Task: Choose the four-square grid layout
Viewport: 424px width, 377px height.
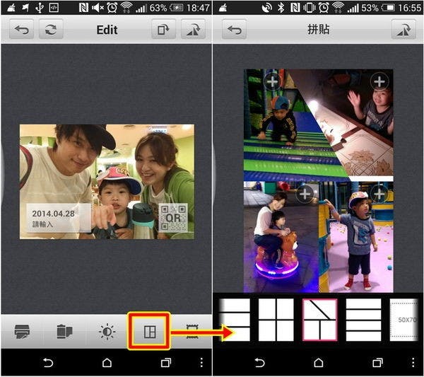Action: click(276, 320)
